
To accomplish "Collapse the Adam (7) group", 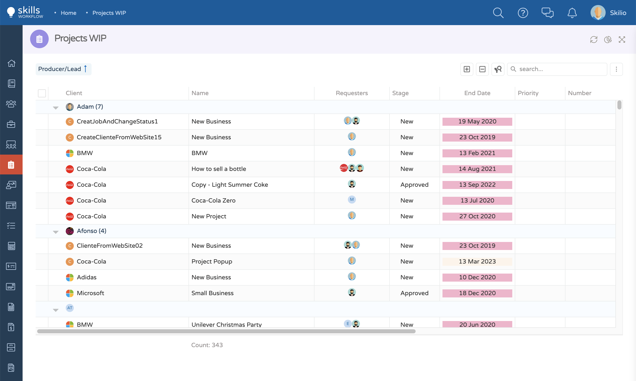I will pos(56,108).
